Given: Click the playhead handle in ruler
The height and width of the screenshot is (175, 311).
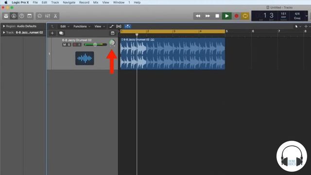Looking at the screenshot, I should click(x=137, y=35).
